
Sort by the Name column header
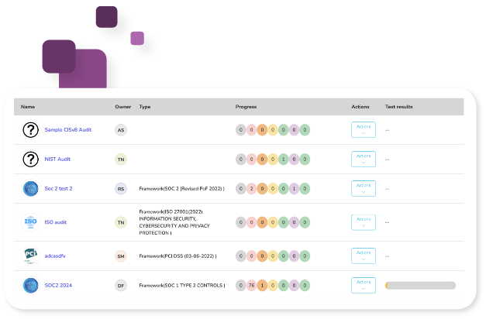tap(28, 107)
